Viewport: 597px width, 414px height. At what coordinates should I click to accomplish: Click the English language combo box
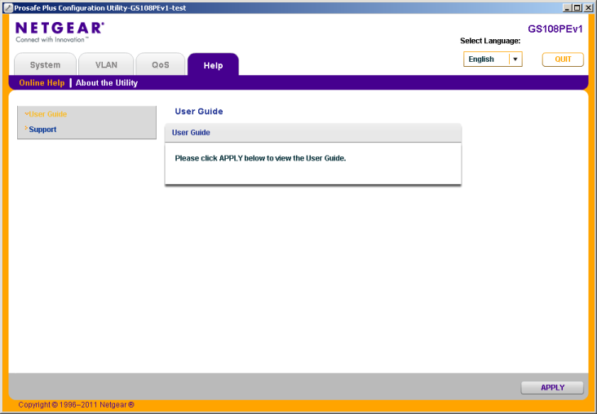pyautogui.click(x=493, y=59)
